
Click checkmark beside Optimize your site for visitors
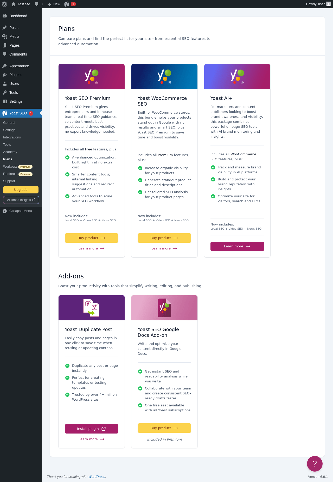coord(213,196)
